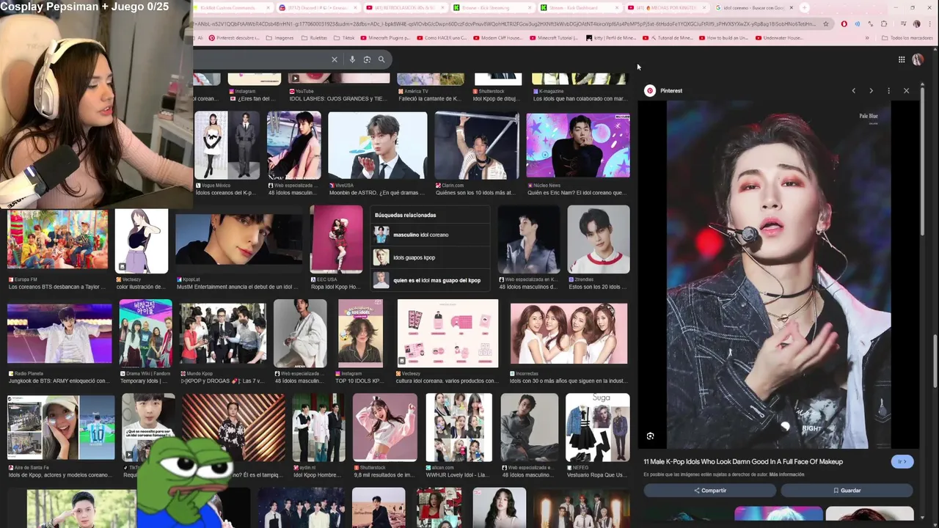Open the Shutterstock '9,8 mil resultados' thumbnail

(385, 428)
